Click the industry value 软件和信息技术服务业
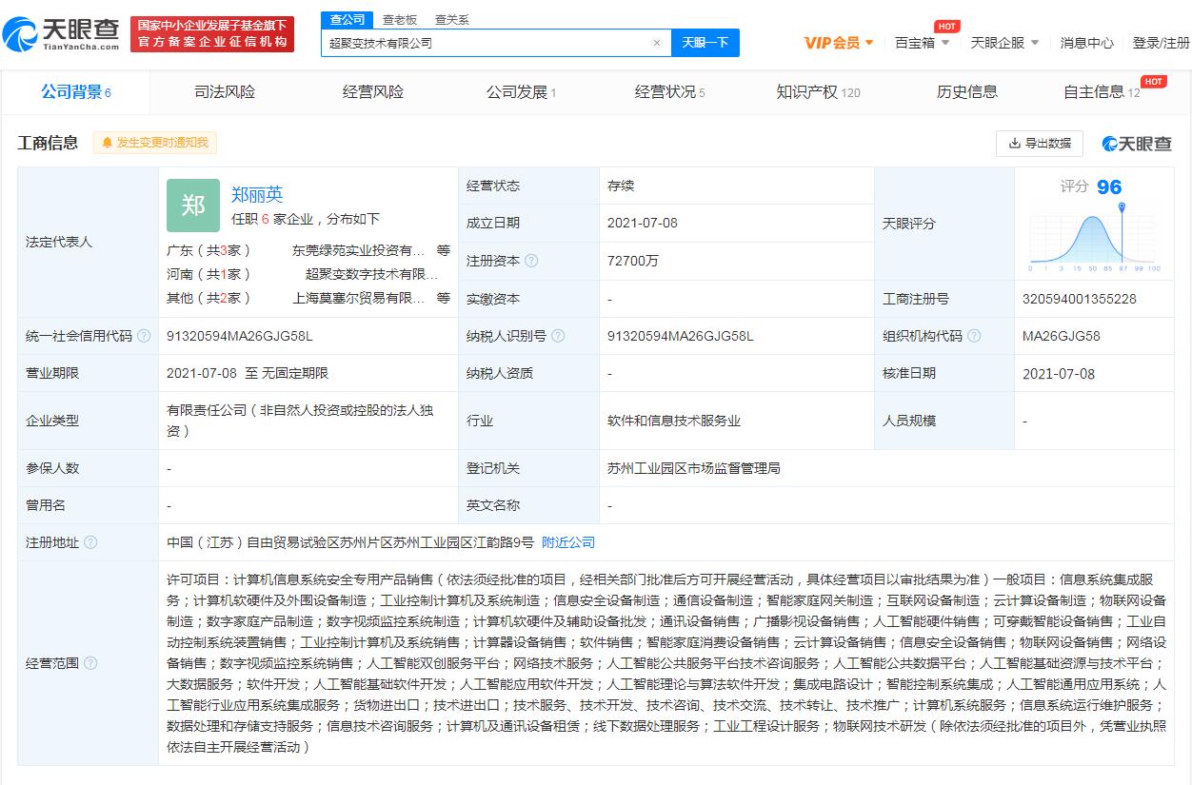The height and width of the screenshot is (785, 1192). [674, 421]
